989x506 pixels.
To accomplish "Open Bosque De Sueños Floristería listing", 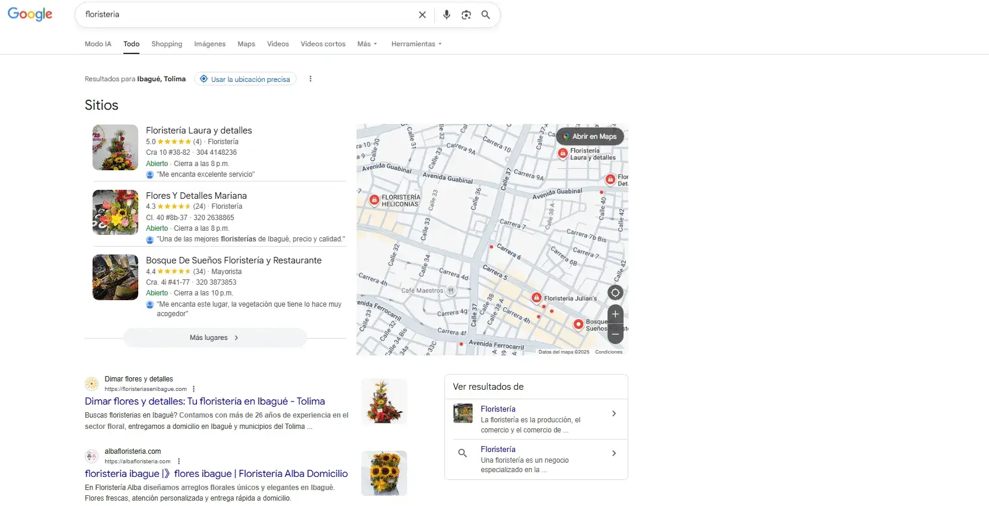I will pyautogui.click(x=234, y=260).
